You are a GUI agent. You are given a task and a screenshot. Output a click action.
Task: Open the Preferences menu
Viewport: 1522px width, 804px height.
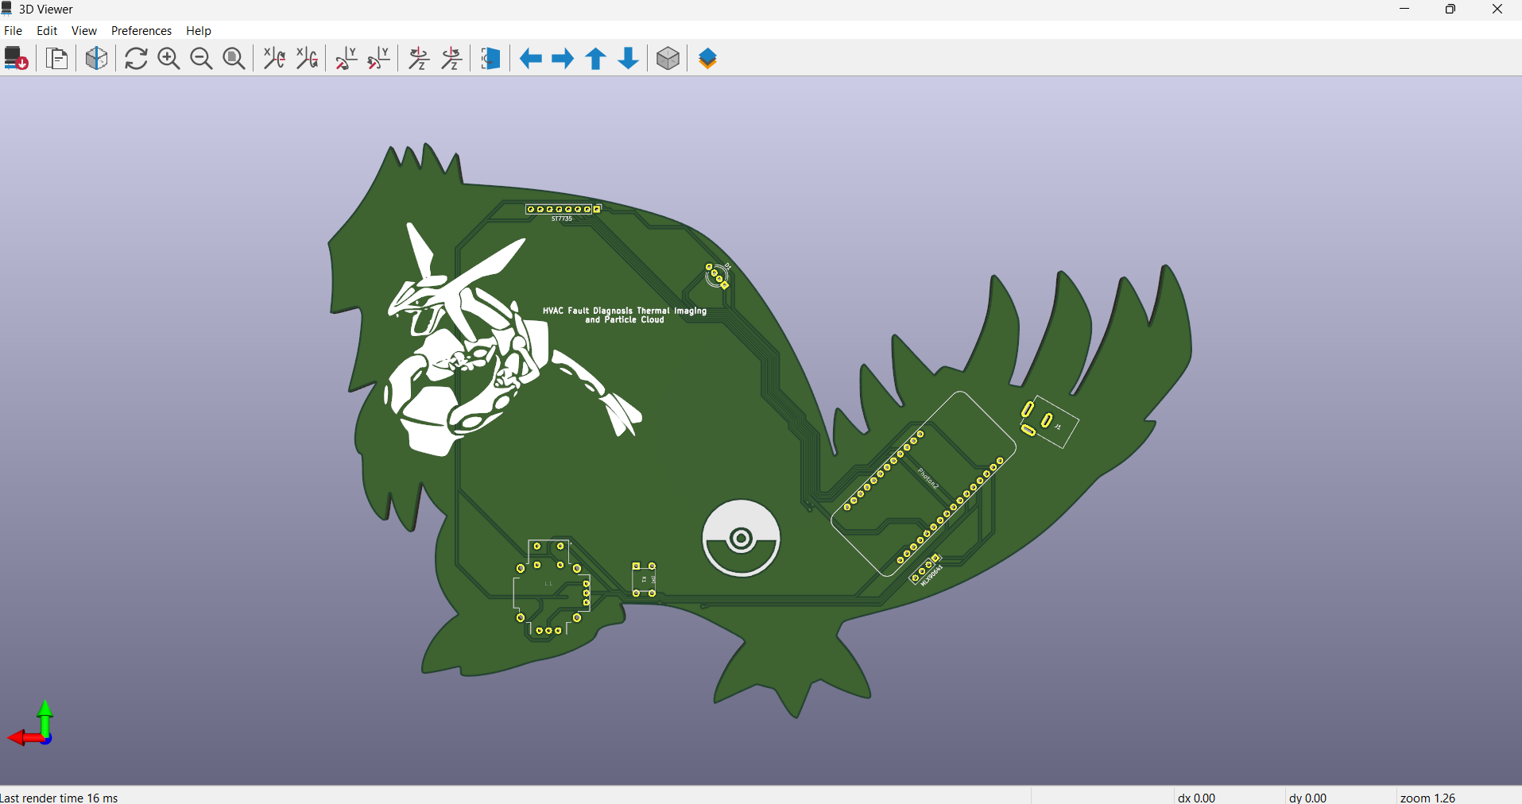141,30
